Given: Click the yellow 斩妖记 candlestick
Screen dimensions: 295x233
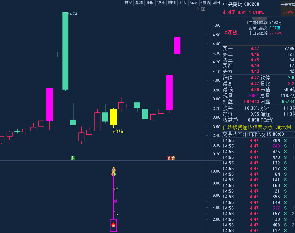Looking at the screenshot, I should click(113, 116).
